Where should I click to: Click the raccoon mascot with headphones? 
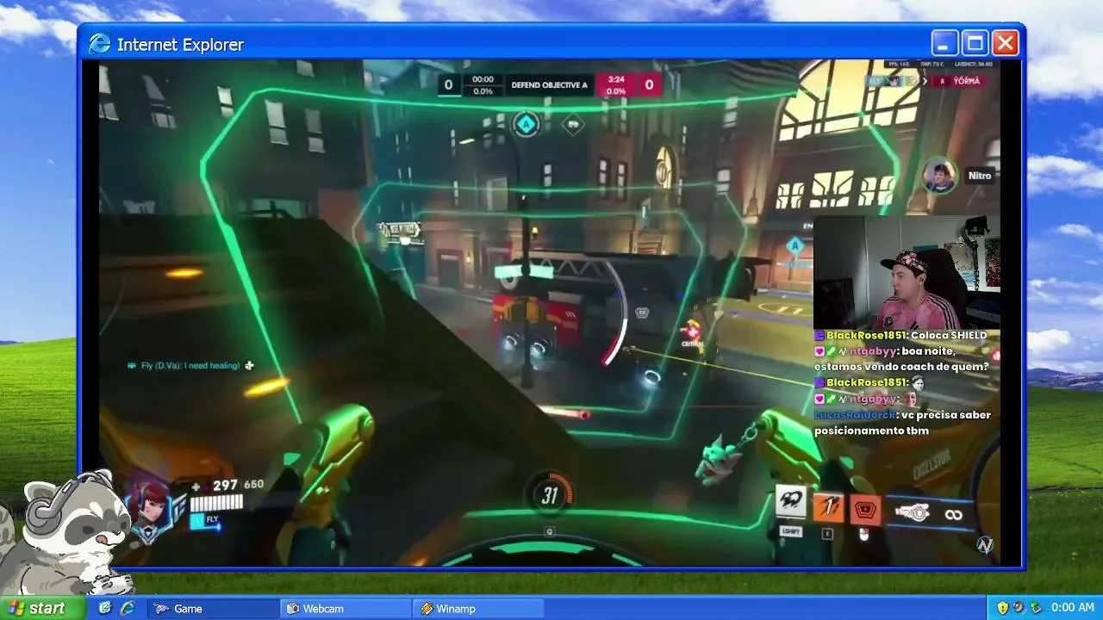click(65, 534)
